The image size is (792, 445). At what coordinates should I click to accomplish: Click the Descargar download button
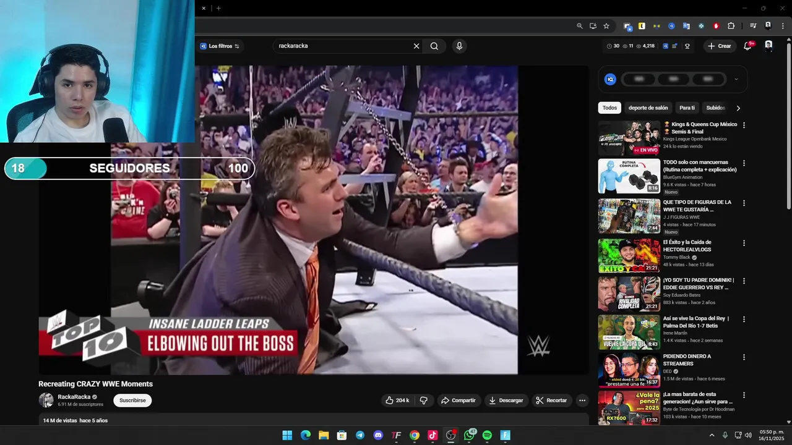pyautogui.click(x=506, y=400)
